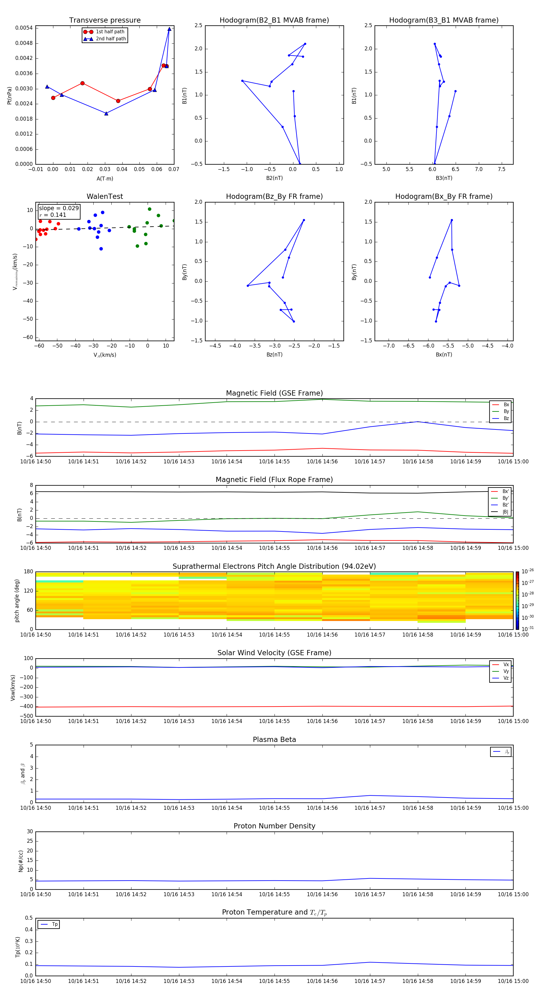Click the dashed fit line in WalenTest
The image size is (549, 1008).
click(105, 228)
